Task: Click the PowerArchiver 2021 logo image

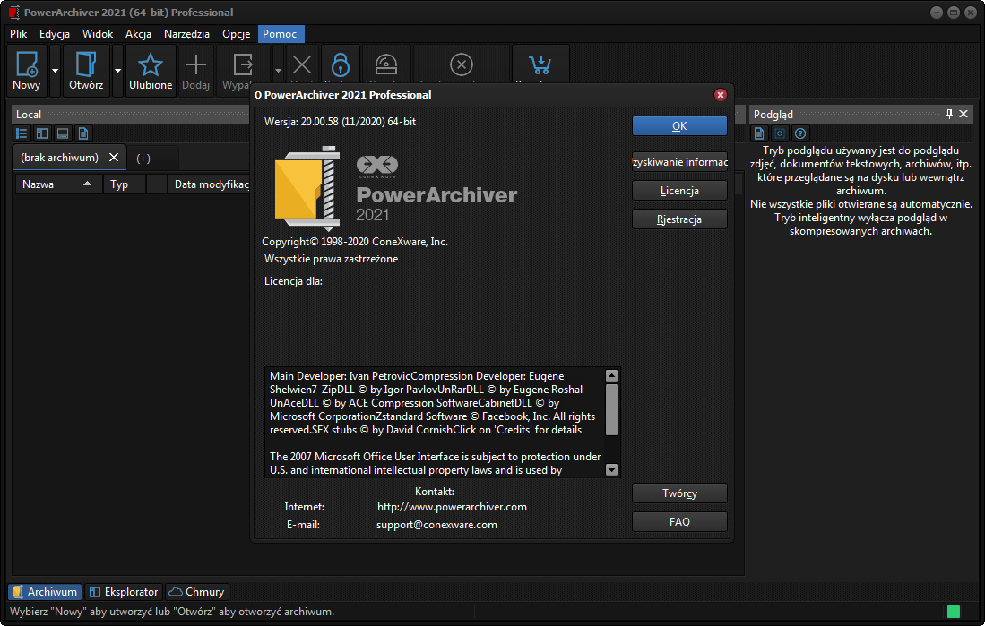Action: (396, 188)
